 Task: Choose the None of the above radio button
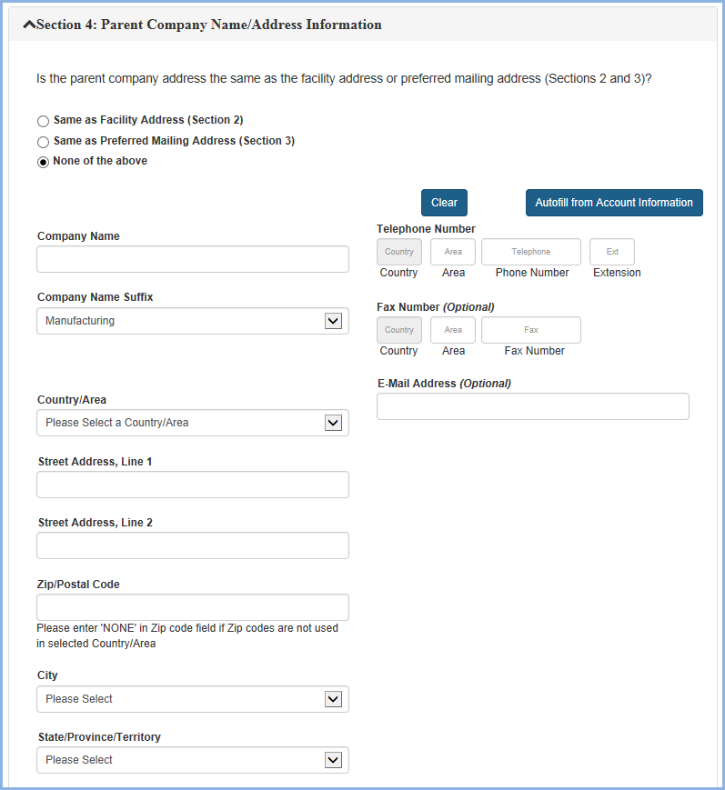tap(43, 162)
